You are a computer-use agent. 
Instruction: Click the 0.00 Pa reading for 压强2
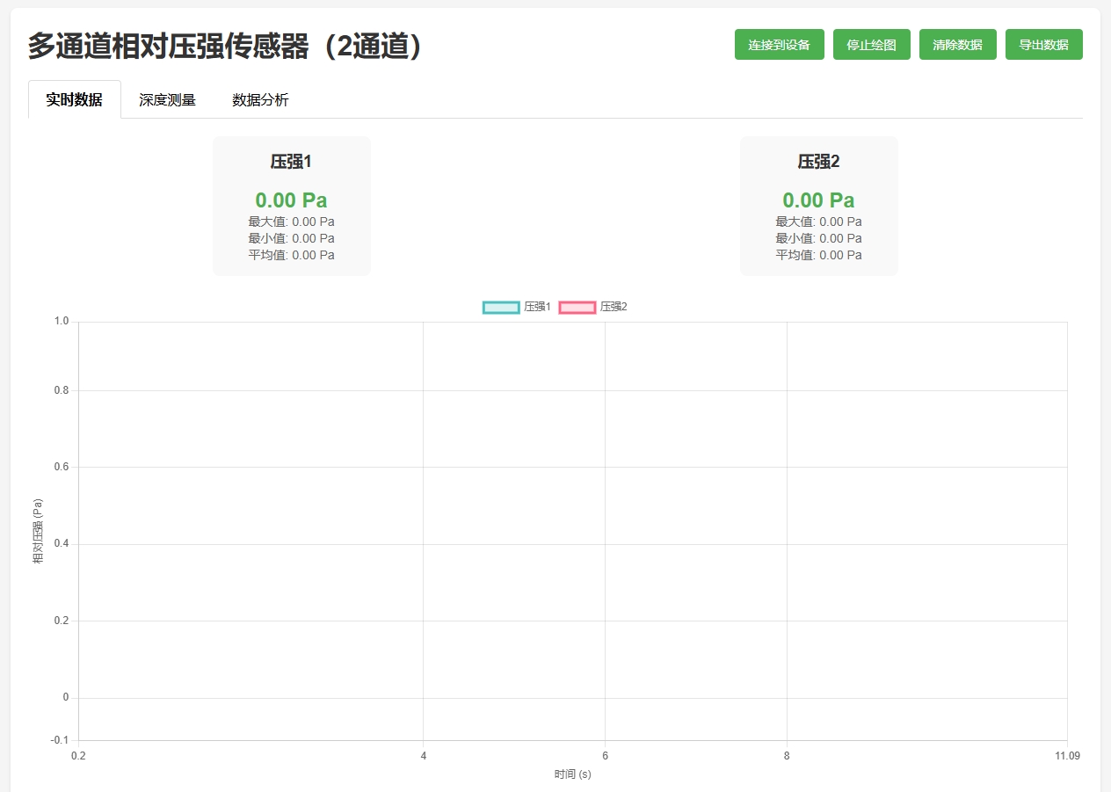click(818, 200)
